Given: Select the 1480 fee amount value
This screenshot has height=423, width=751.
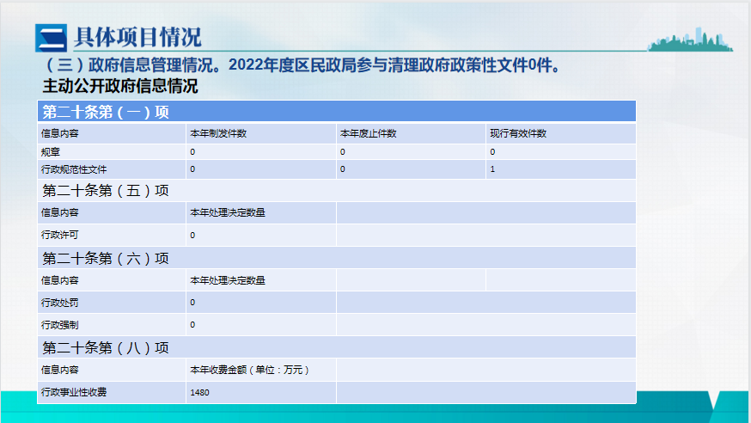Looking at the screenshot, I should (199, 393).
